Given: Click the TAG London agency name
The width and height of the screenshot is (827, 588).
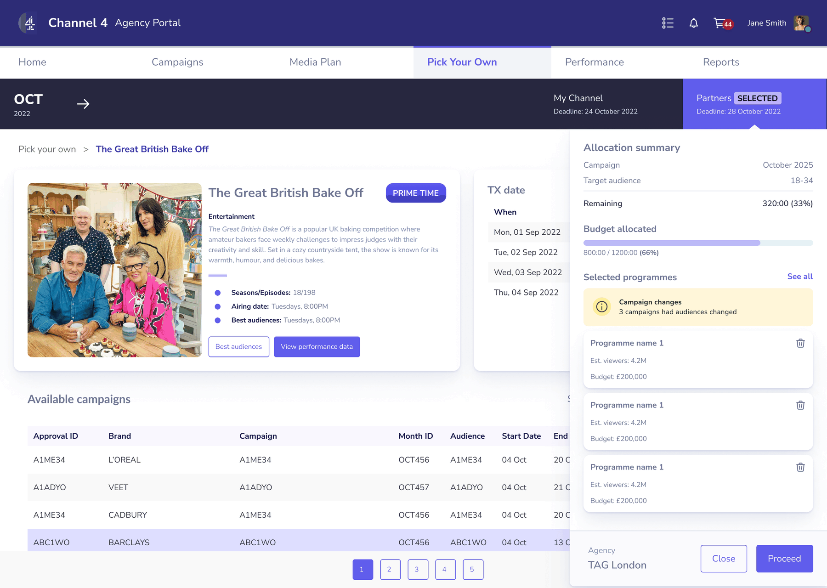Looking at the screenshot, I should (x=617, y=565).
